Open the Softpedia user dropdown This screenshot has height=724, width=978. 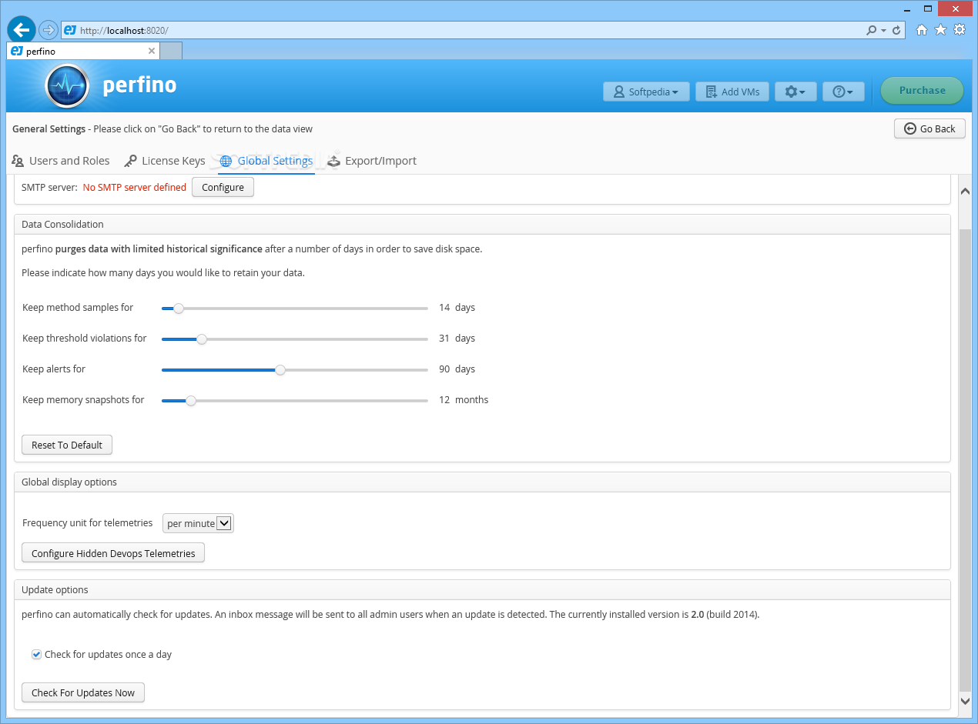click(646, 92)
